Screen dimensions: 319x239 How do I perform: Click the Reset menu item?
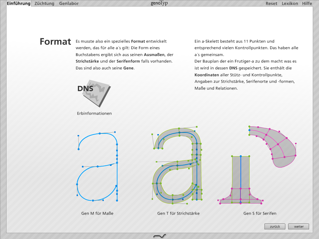271,3
